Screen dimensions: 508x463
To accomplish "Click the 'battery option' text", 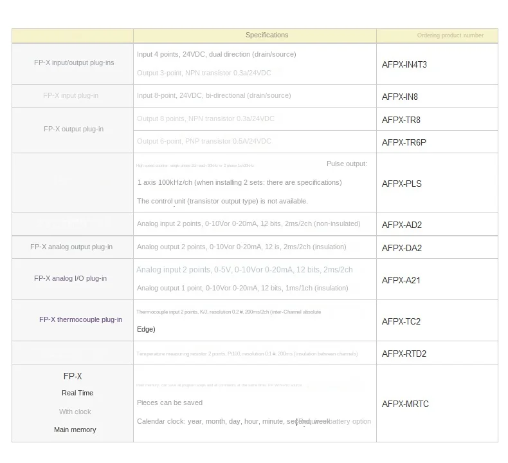I will click(x=350, y=422).
